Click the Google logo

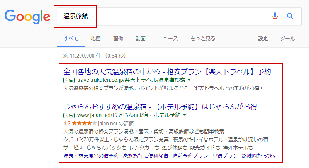[x=27, y=17]
